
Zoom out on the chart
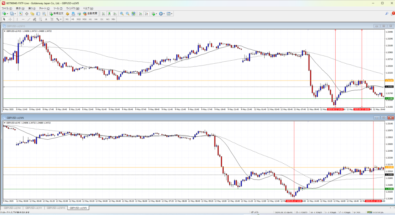point(127,14)
